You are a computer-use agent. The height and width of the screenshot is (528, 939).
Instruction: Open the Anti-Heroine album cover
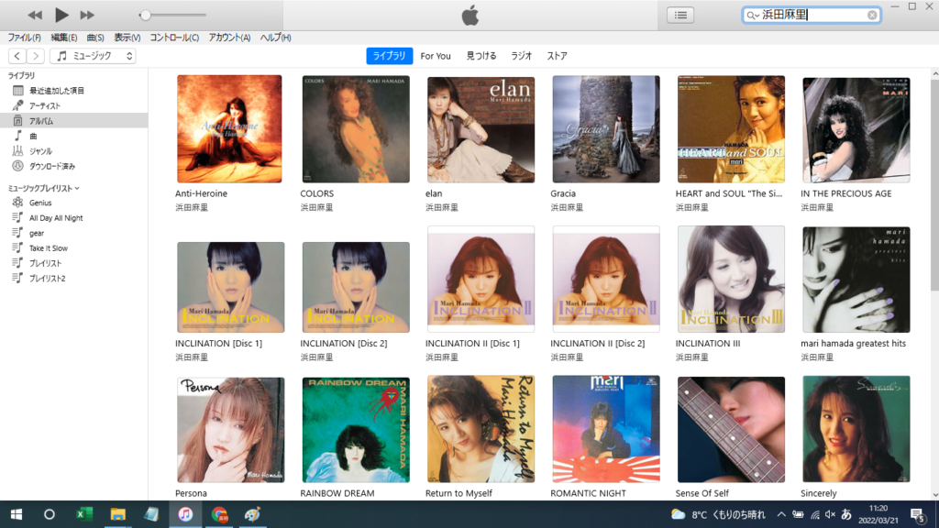point(229,129)
